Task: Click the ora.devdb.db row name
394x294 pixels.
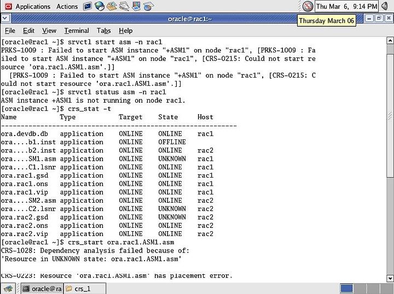Action: (x=25, y=134)
